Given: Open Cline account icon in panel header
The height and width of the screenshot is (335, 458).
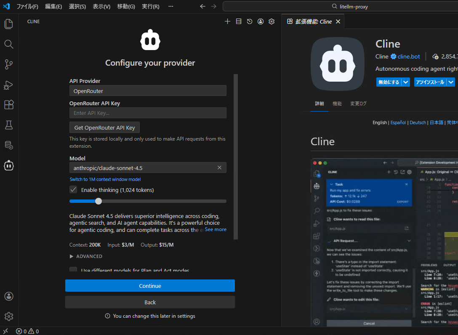Looking at the screenshot, I should click(x=261, y=21).
